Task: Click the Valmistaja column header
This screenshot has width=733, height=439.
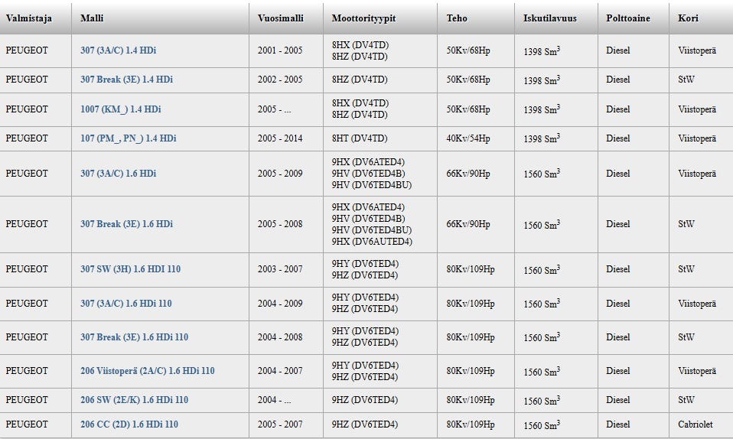Action: (29, 18)
